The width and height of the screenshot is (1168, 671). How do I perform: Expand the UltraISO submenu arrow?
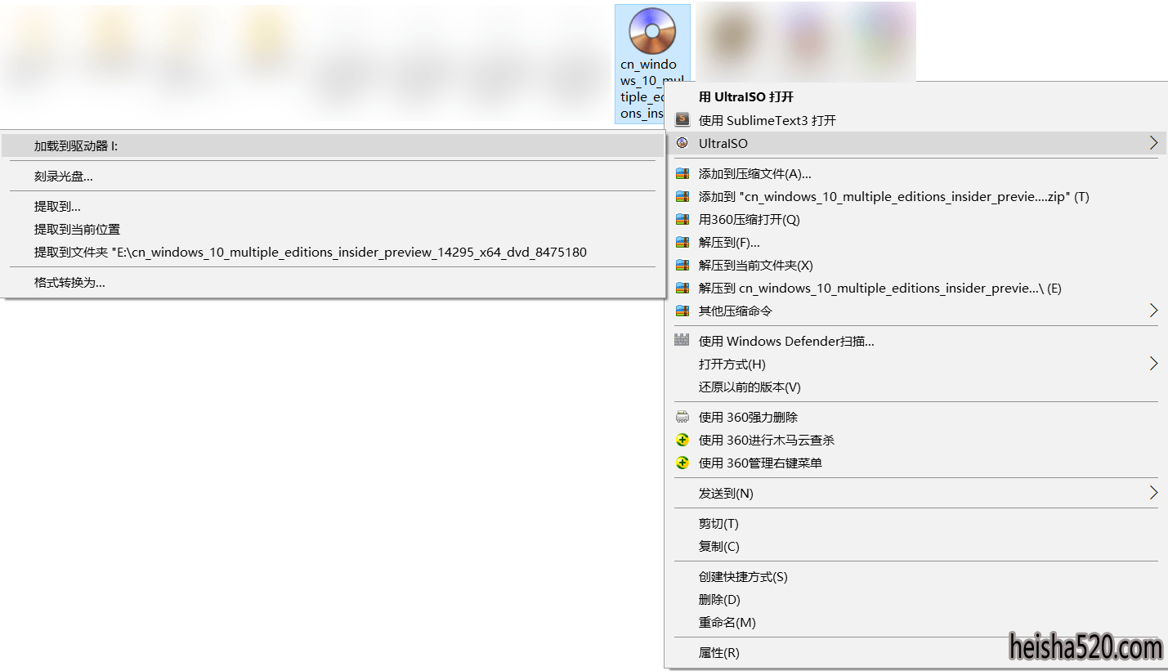[1153, 143]
